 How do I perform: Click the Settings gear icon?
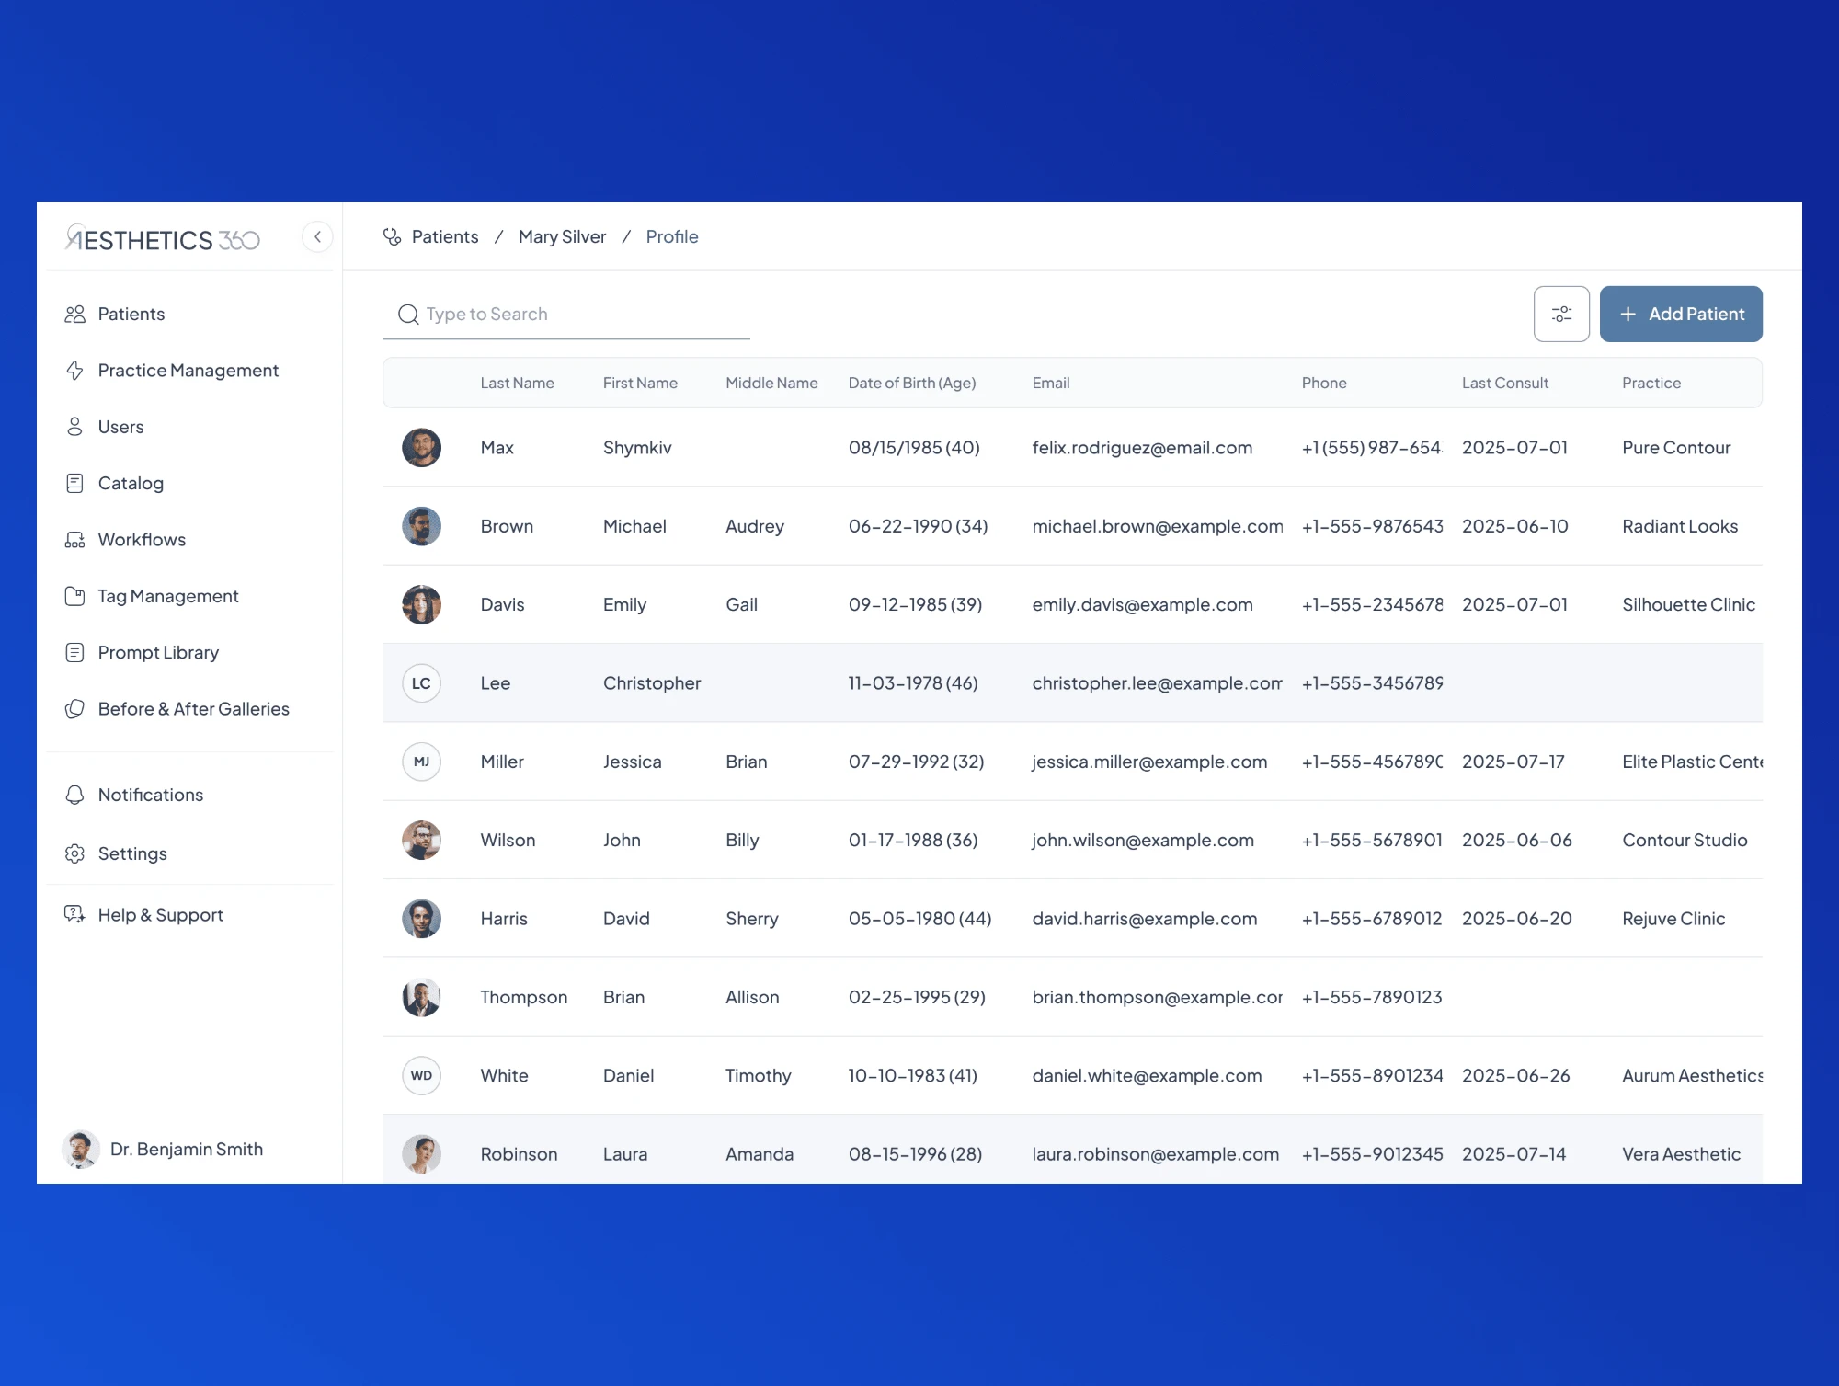(x=75, y=853)
